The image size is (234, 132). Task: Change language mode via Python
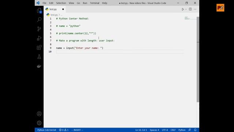click(182, 130)
